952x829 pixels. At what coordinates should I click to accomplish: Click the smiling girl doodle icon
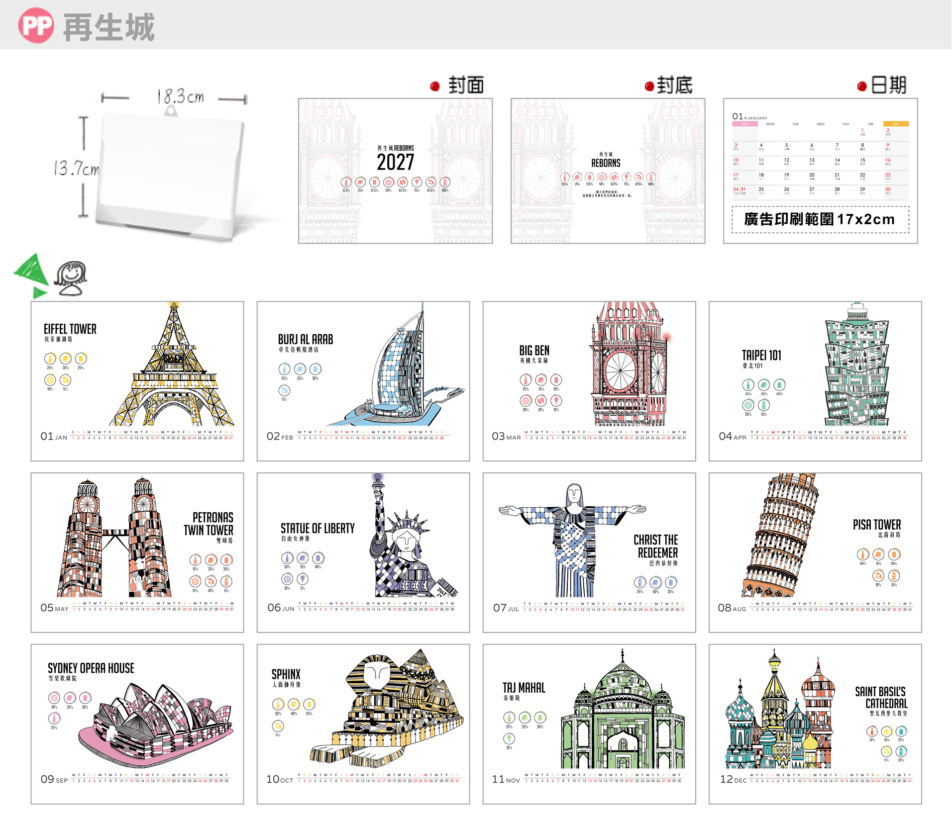pos(70,278)
